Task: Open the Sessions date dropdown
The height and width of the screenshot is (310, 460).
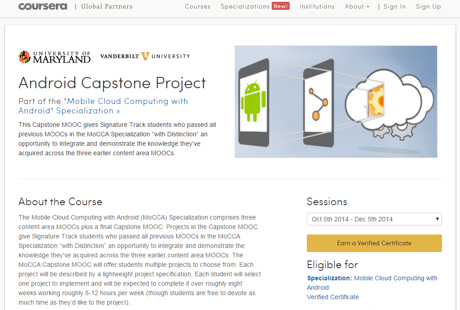Action: 374,219
